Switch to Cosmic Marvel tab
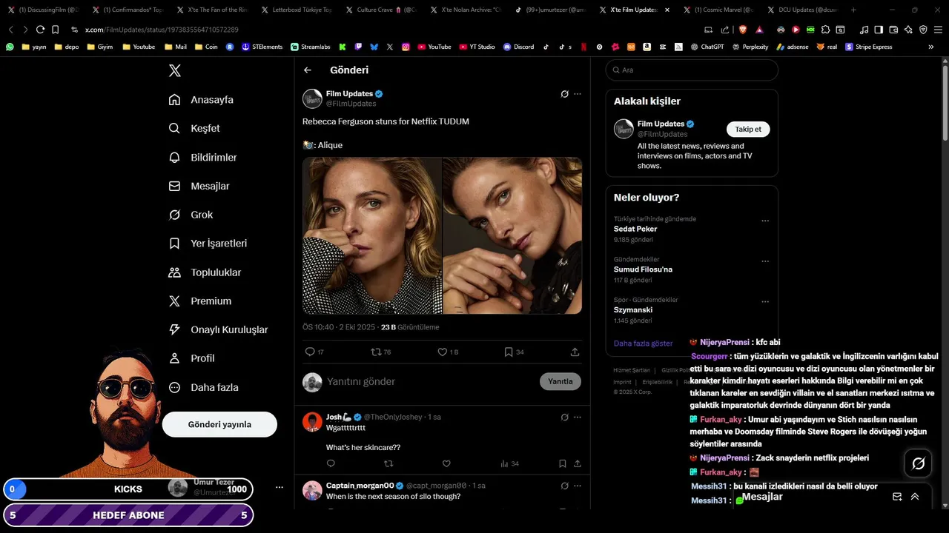Viewport: 949px width, 533px height. coord(718,10)
